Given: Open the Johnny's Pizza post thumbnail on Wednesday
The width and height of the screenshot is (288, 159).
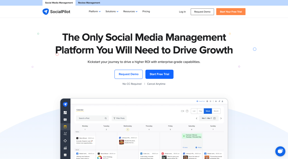Looking at the screenshot, I should [121, 142].
